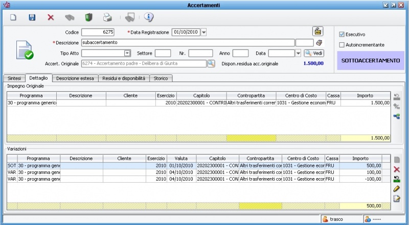Click the red X delete icon in toolbar
Viewport: 409px width, 225px height.
[51, 17]
